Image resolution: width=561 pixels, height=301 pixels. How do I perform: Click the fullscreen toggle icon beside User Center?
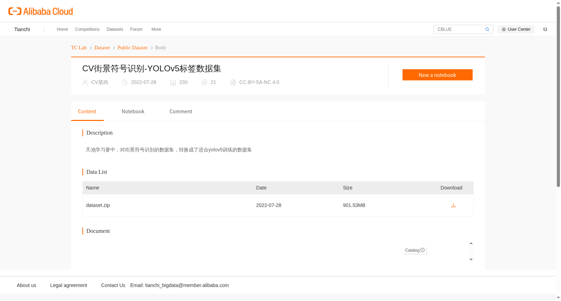pos(545,29)
